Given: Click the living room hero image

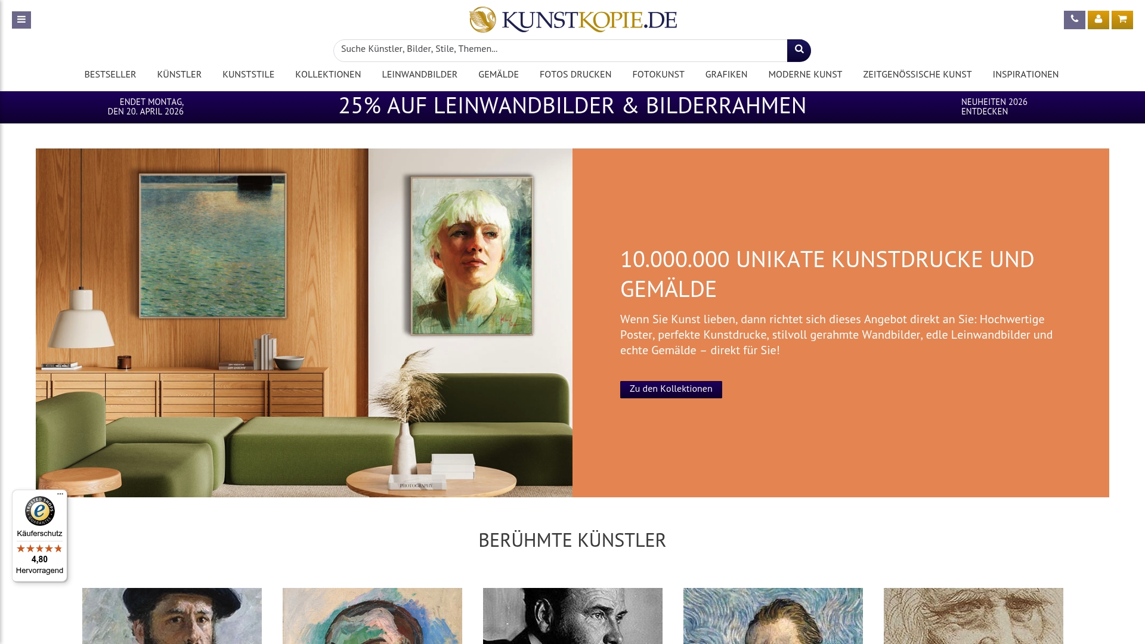Looking at the screenshot, I should click(304, 323).
